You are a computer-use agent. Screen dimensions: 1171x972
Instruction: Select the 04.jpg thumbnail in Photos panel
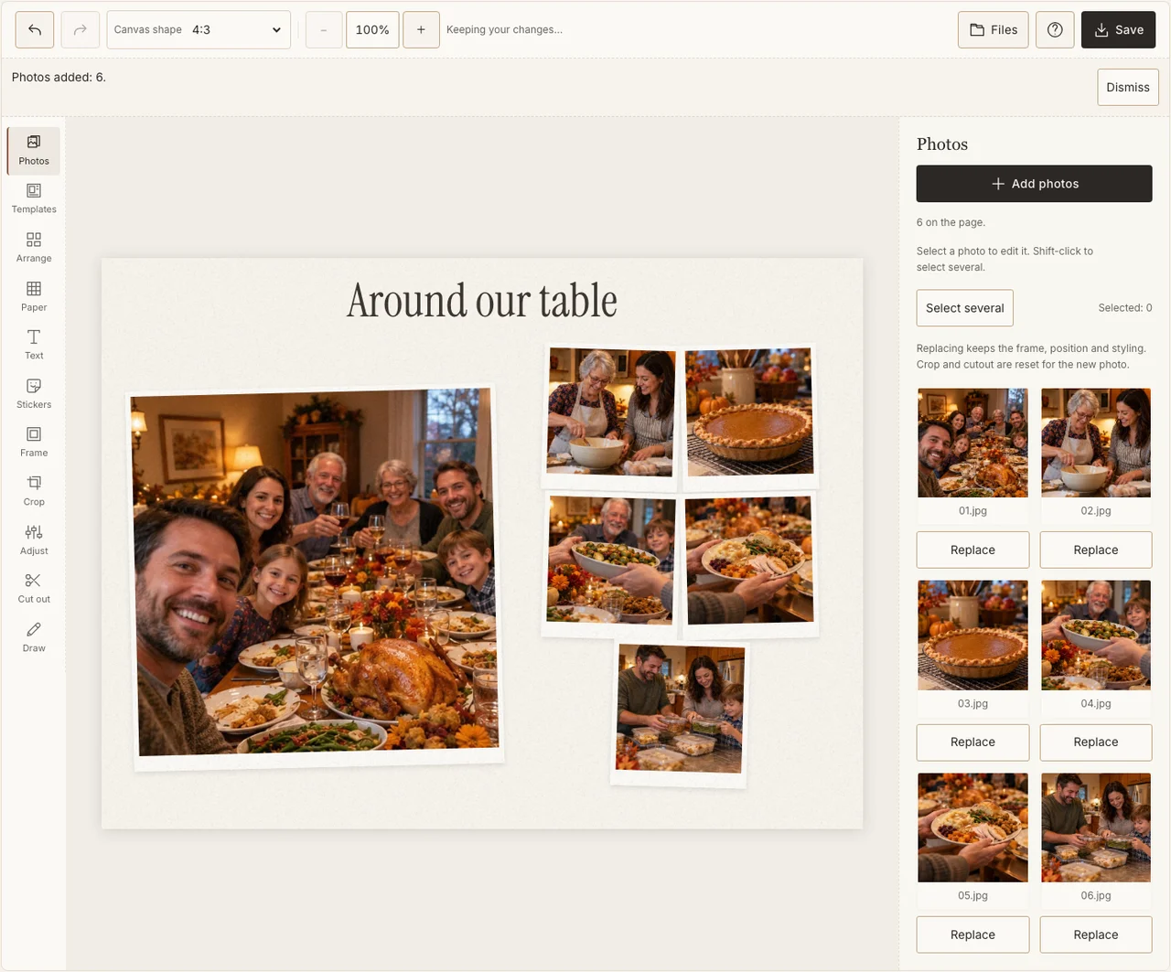(1096, 636)
